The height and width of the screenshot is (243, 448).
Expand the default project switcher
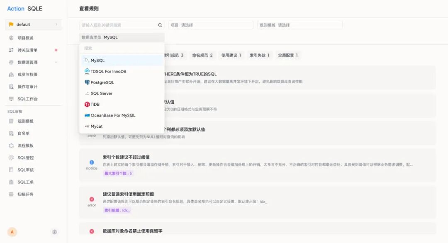[34, 24]
